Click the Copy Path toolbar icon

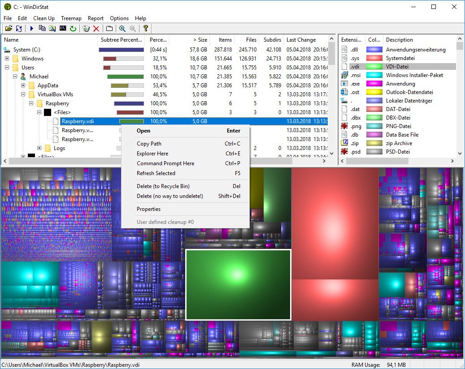(x=42, y=29)
